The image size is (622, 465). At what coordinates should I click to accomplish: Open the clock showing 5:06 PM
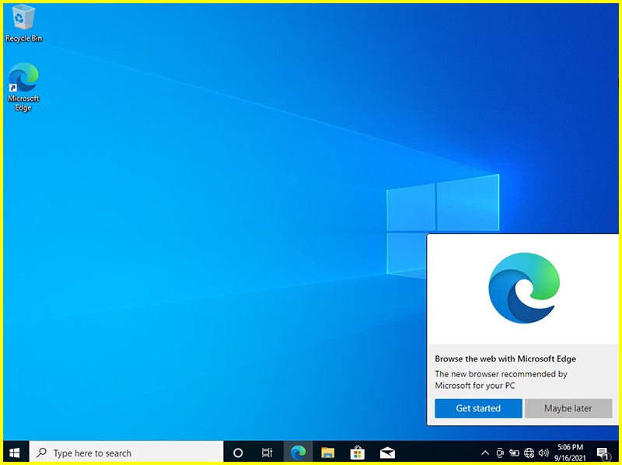570,453
